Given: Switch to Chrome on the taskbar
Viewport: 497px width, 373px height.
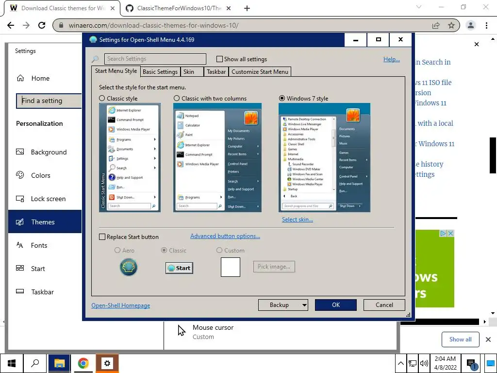Looking at the screenshot, I should pyautogui.click(x=83, y=363).
